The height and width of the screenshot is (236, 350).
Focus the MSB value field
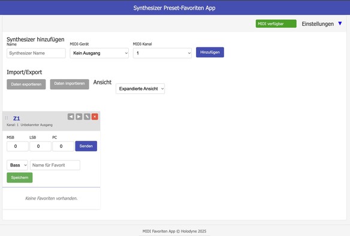[x=17, y=146]
